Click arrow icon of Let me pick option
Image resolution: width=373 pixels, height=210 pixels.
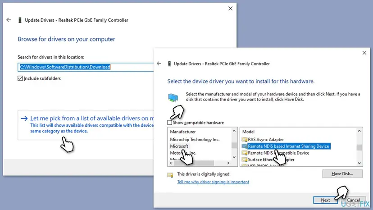(x=24, y=119)
